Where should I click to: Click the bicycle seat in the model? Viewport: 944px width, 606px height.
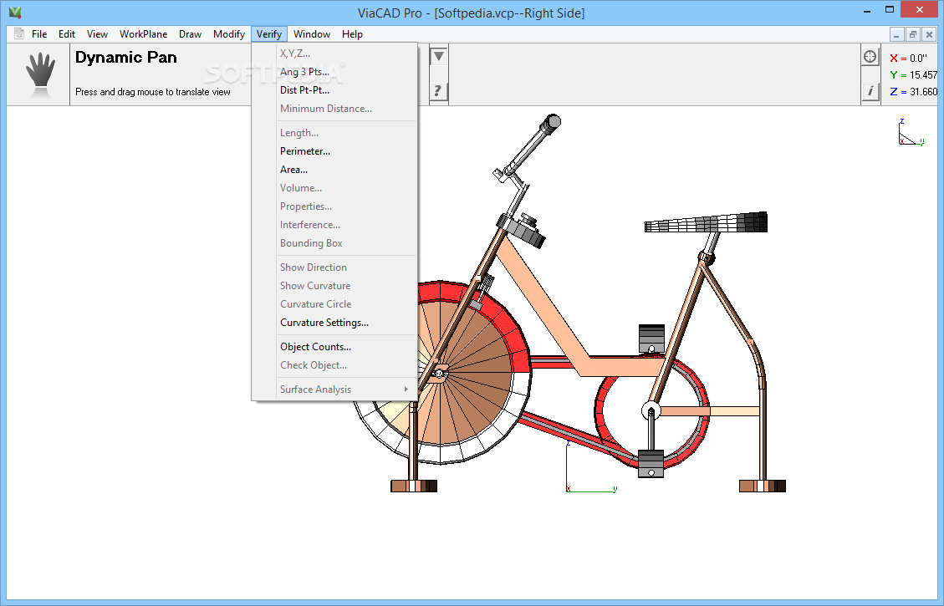[706, 222]
